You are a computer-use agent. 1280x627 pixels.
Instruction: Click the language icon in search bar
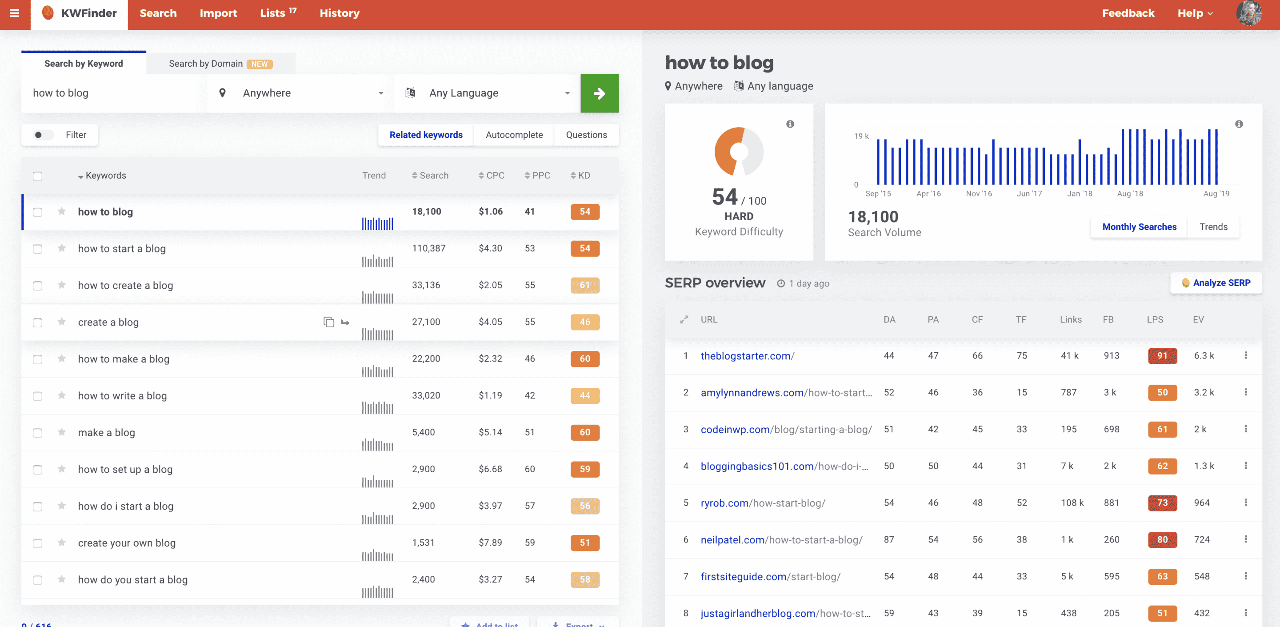(410, 93)
